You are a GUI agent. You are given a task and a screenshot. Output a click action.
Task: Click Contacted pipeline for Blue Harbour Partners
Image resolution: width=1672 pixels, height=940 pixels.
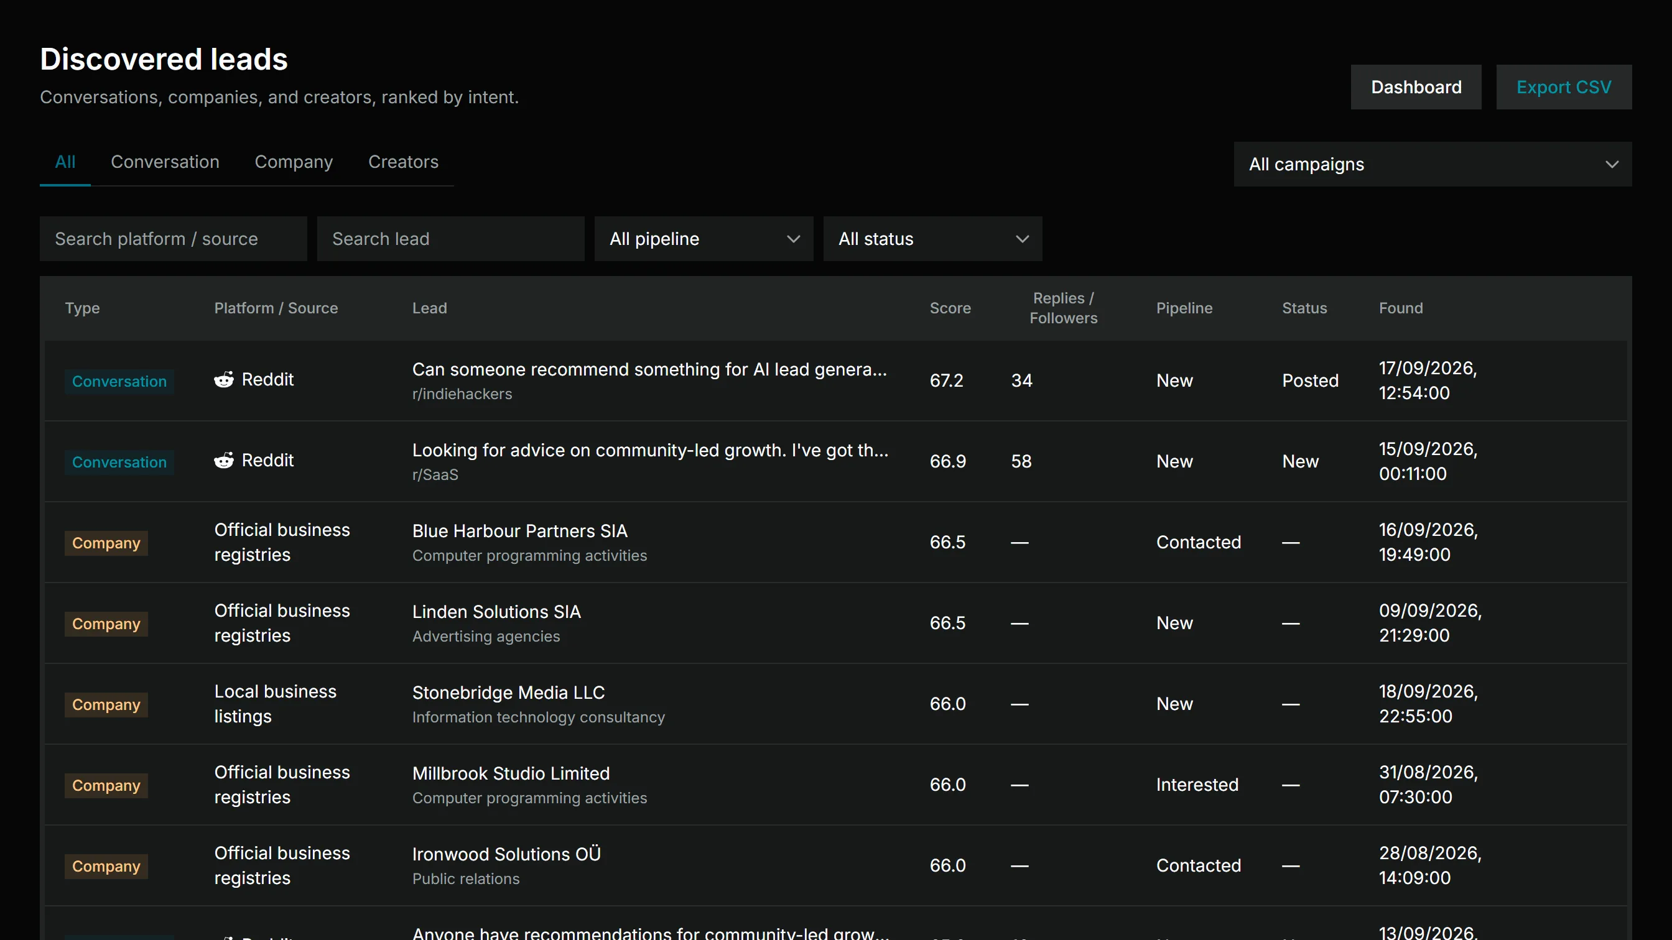1198,542
